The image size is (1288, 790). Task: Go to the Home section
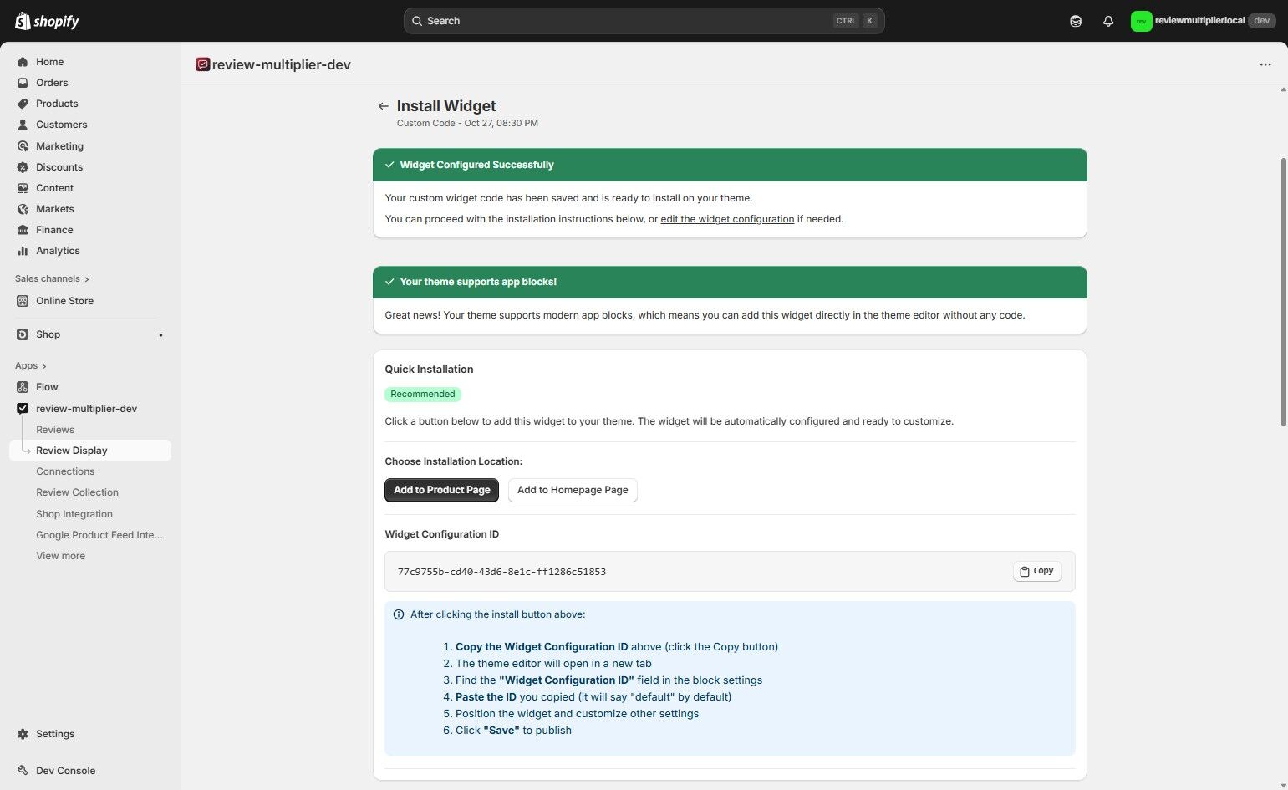[49, 61]
